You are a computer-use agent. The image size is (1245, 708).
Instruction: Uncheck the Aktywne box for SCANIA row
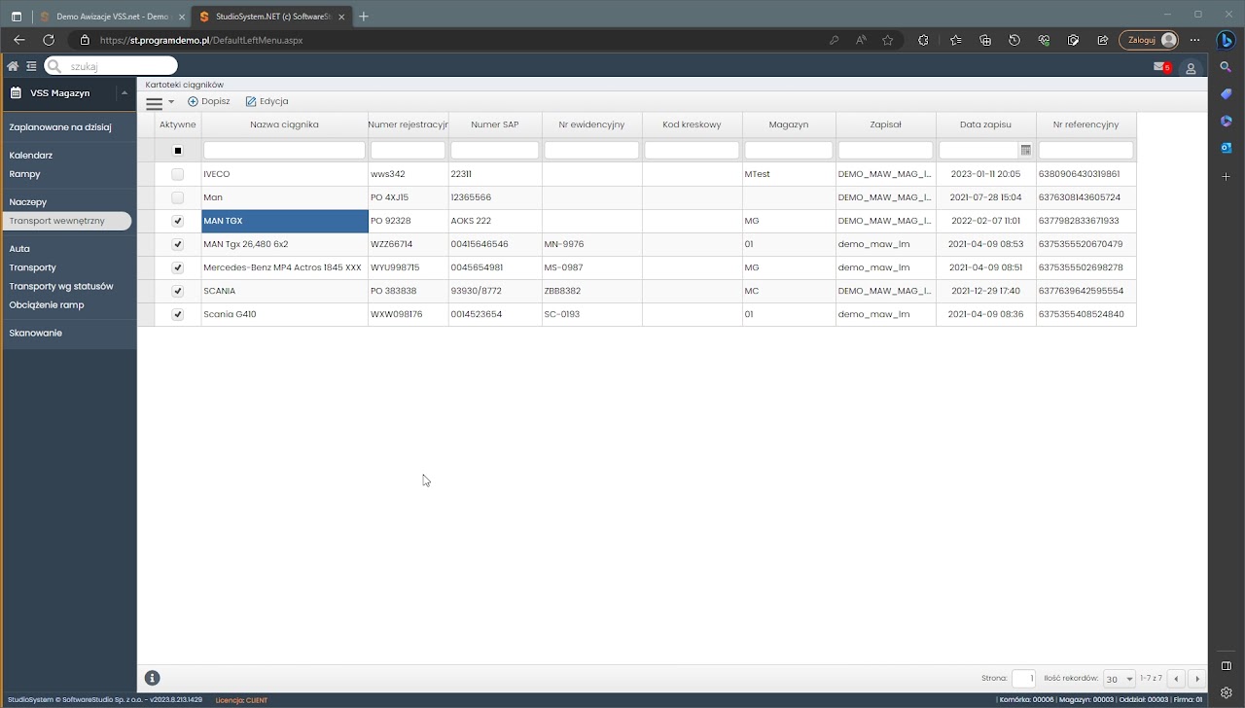tap(177, 291)
